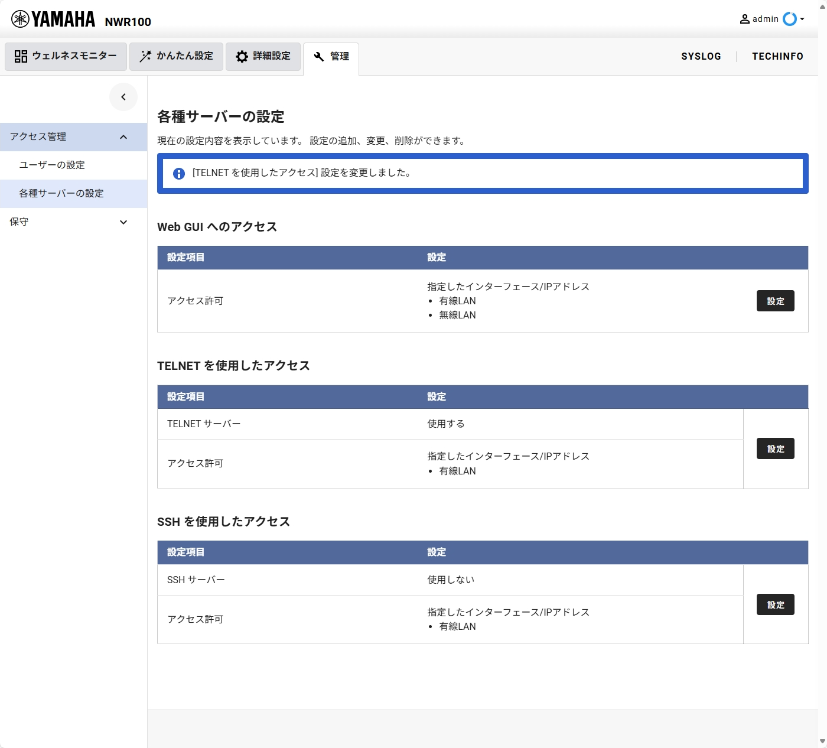The width and height of the screenshot is (827, 748).
Task: Collapse the left sidebar with the arrow
Action: [123, 96]
